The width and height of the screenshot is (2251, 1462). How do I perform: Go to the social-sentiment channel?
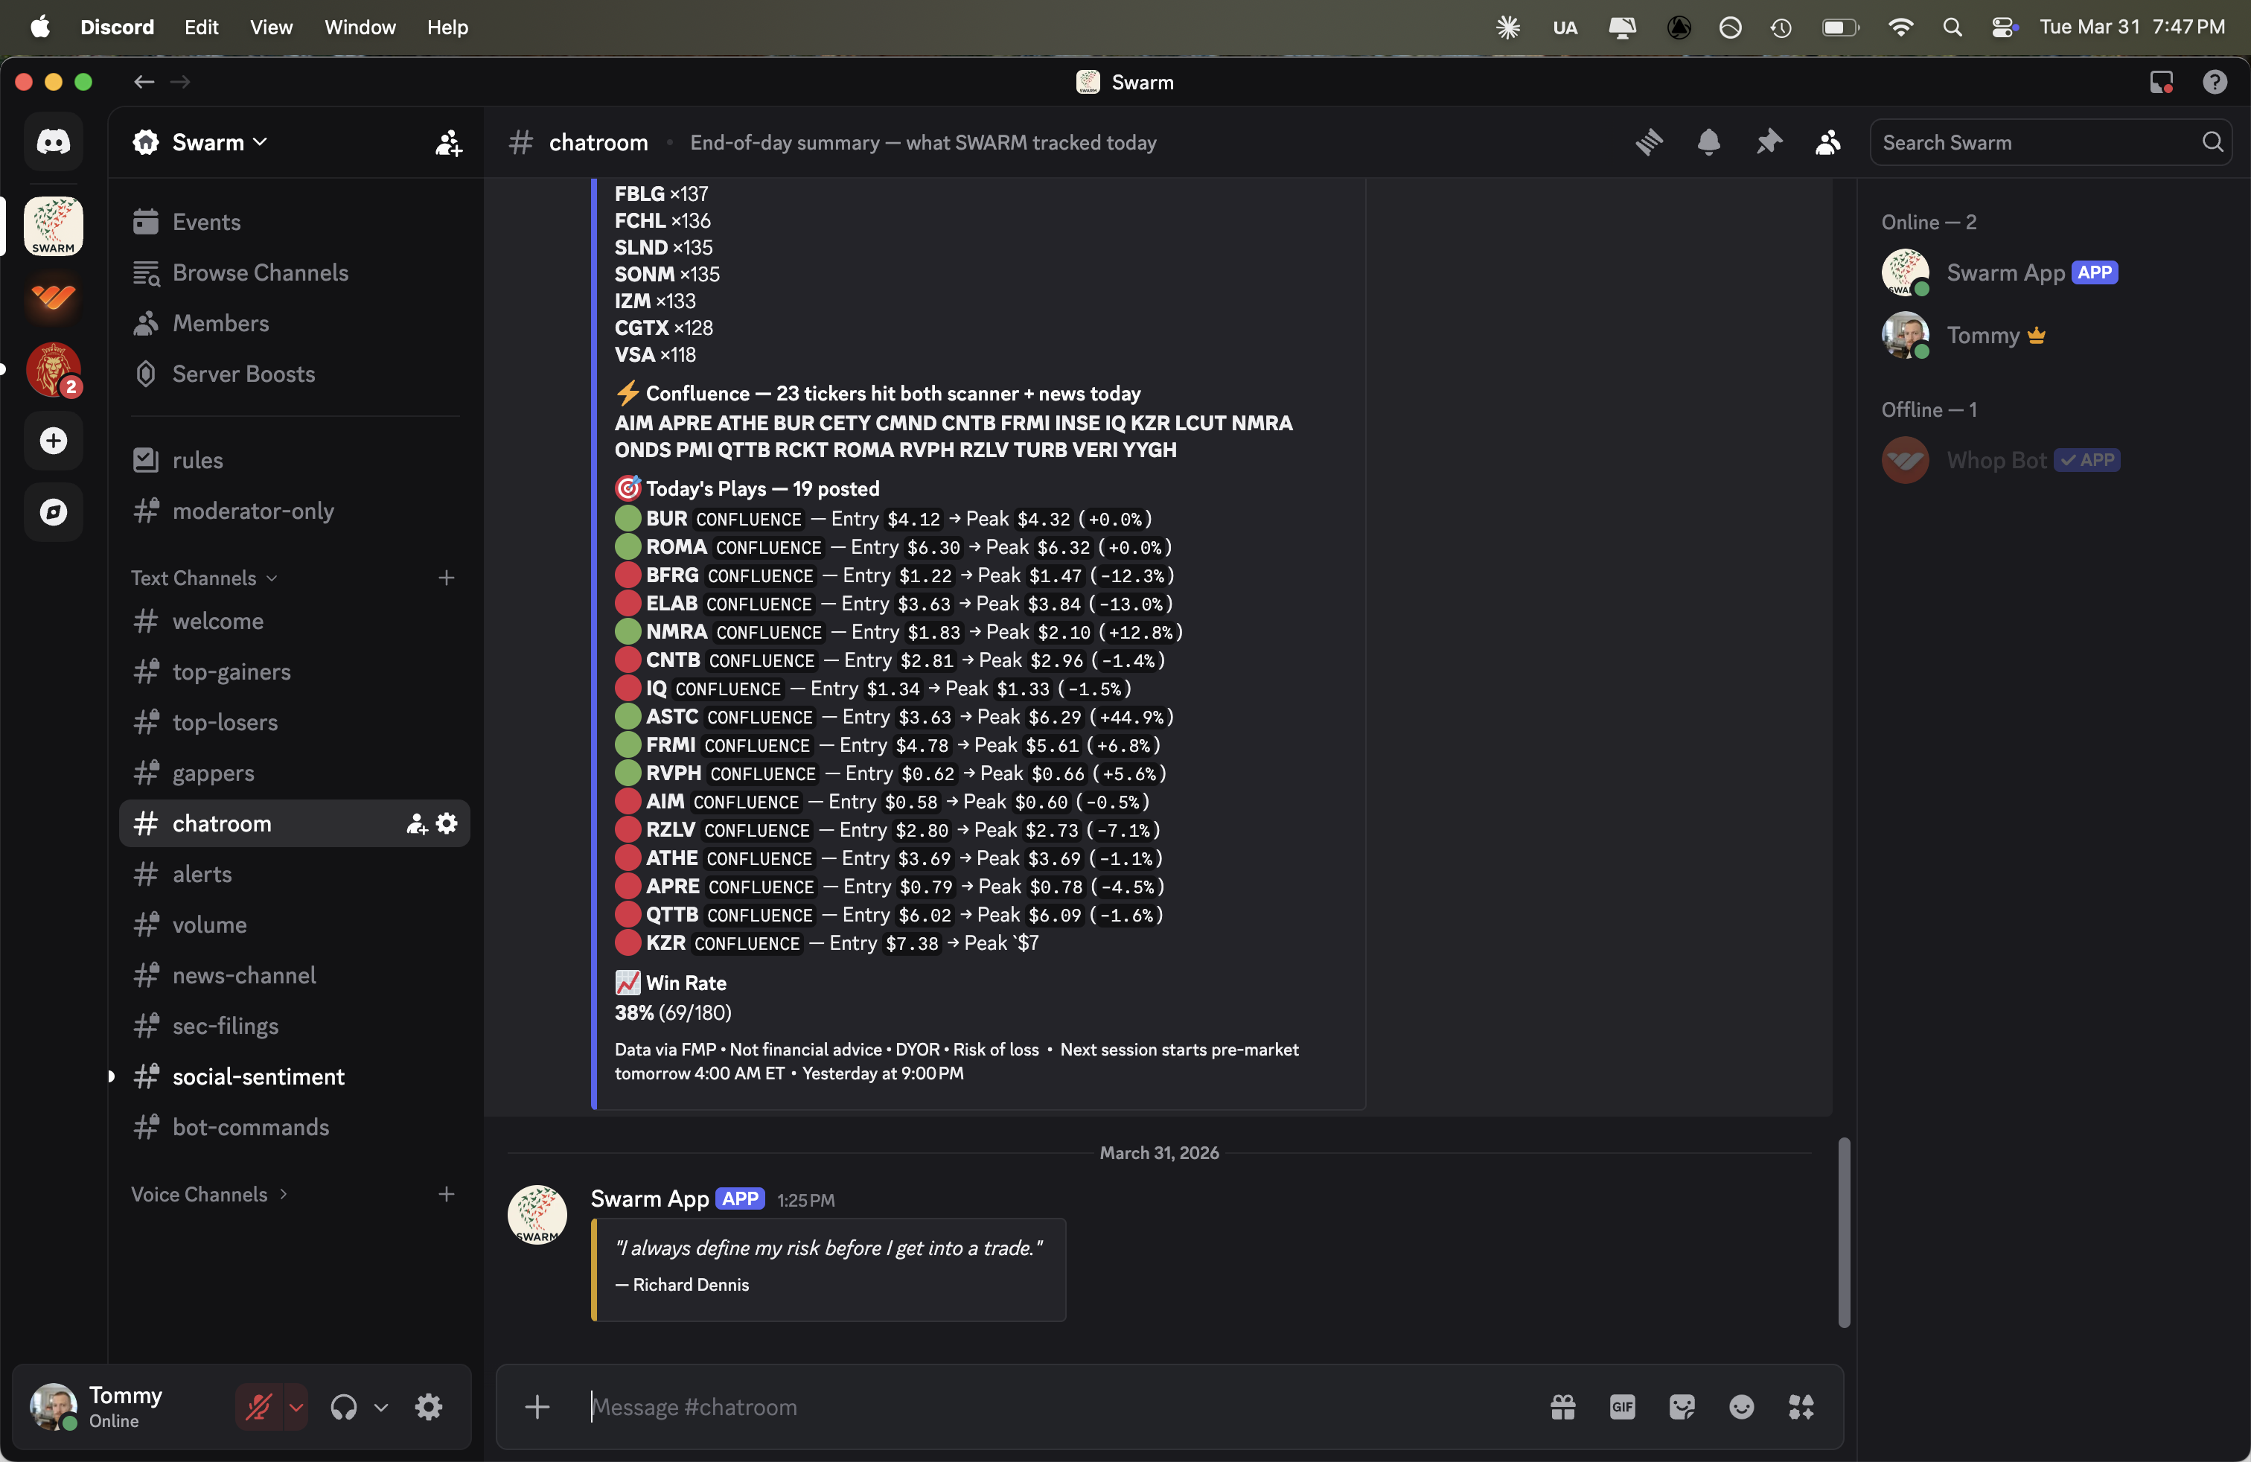(x=258, y=1076)
